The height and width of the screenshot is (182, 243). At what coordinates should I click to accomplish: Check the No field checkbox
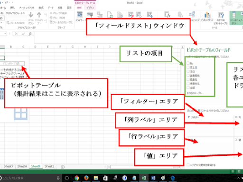click(x=188, y=63)
